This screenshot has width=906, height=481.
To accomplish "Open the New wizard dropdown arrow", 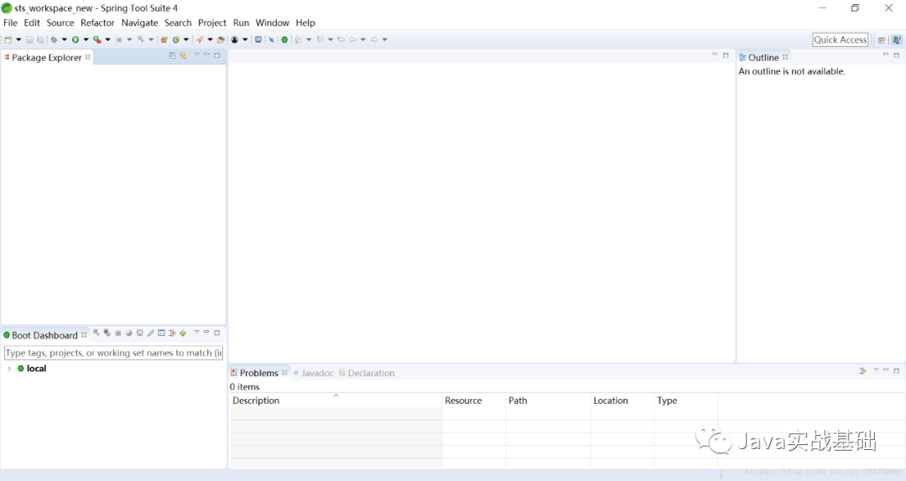I will click(18, 40).
